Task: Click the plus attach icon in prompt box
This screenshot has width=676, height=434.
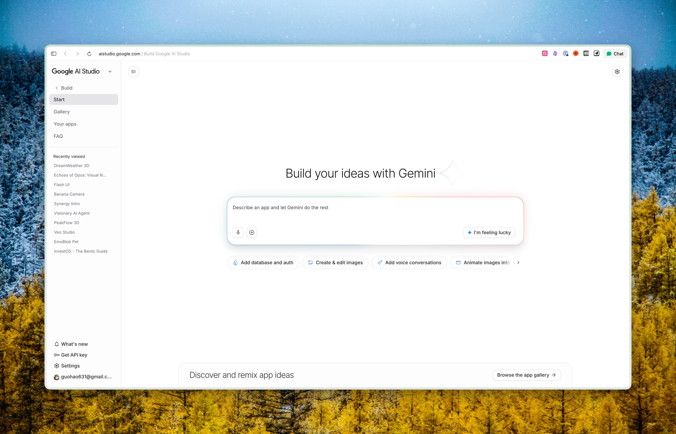Action: [252, 232]
